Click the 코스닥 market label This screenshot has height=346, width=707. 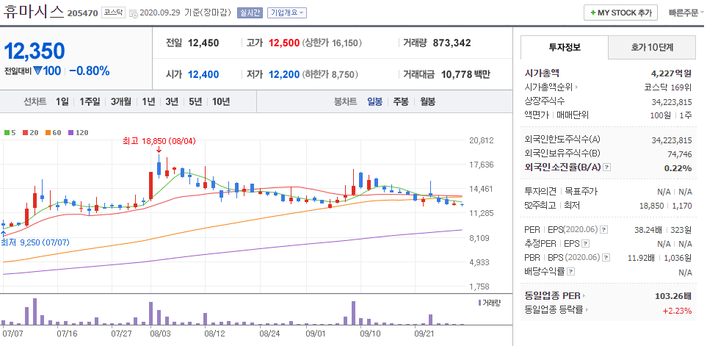coord(113,12)
